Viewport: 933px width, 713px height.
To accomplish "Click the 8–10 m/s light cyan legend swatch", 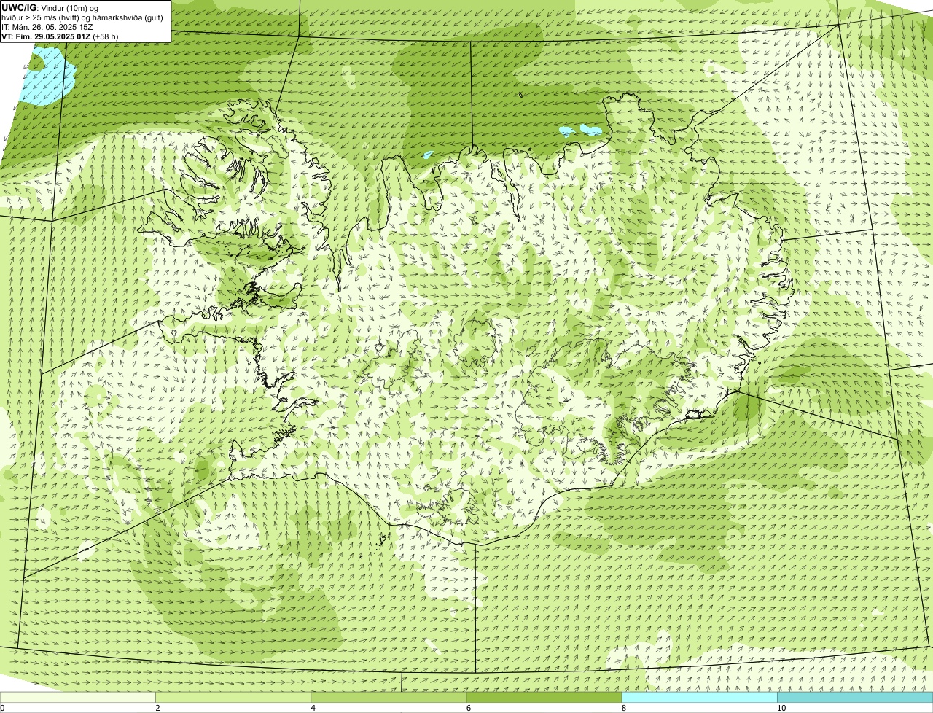I will point(699,697).
